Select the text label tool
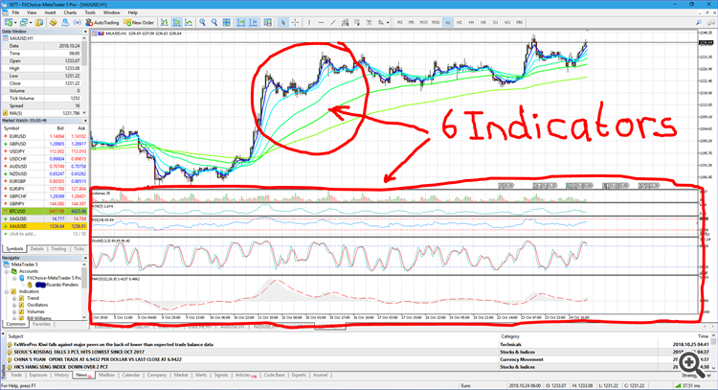Image resolution: width=718 pixels, height=390 pixels. click(x=369, y=22)
